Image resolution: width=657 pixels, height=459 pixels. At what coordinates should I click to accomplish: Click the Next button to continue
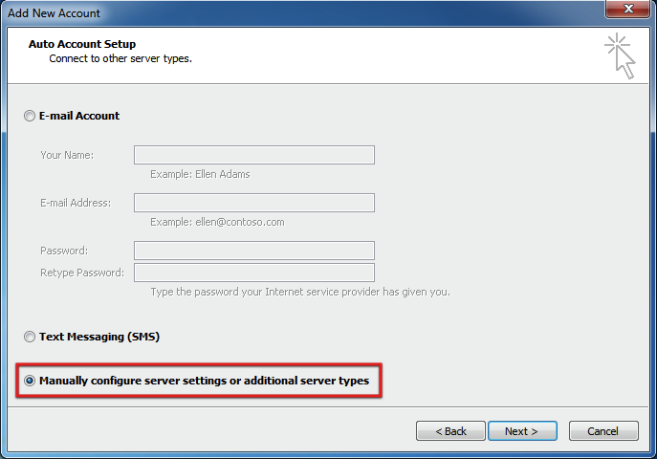(522, 431)
